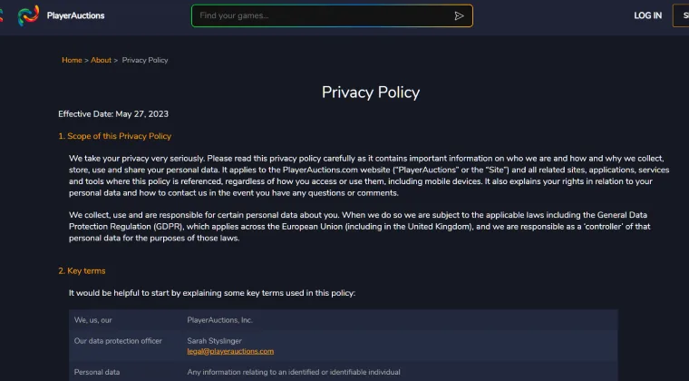The width and height of the screenshot is (689, 381).
Task: Click the sentence 'It would be helpful to start'
Action: (x=212, y=293)
